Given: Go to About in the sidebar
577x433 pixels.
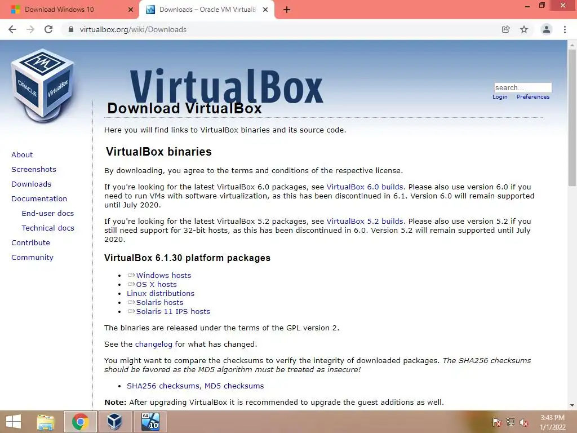Looking at the screenshot, I should (22, 154).
